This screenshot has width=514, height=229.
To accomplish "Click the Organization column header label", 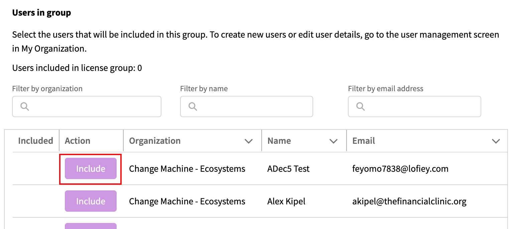I will [x=155, y=141].
